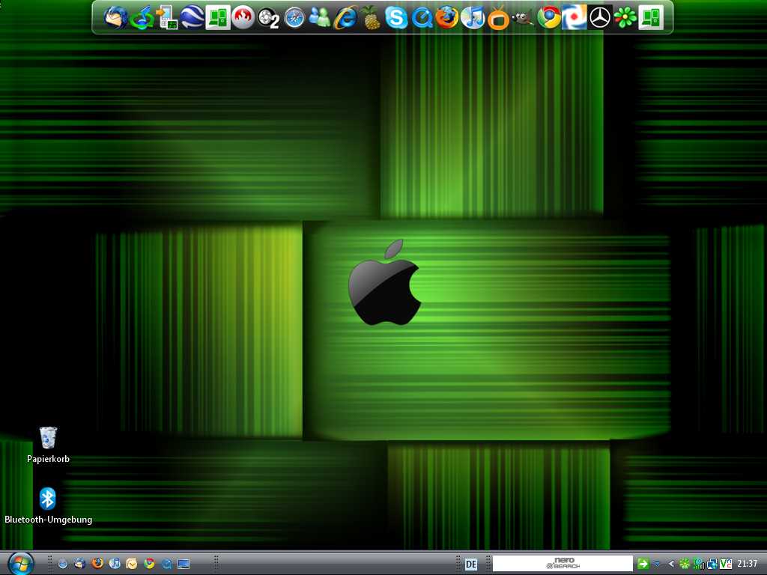Viewport: 767px width, 575px height.
Task: Open iTunes from taskbar quick launch
Action: [115, 564]
